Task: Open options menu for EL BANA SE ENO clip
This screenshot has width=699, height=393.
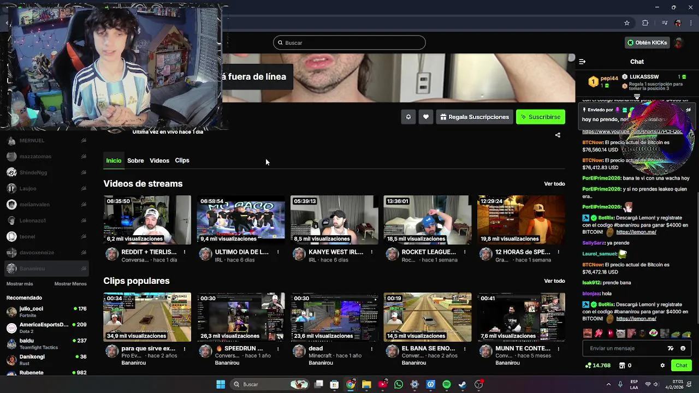Action: click(x=465, y=348)
